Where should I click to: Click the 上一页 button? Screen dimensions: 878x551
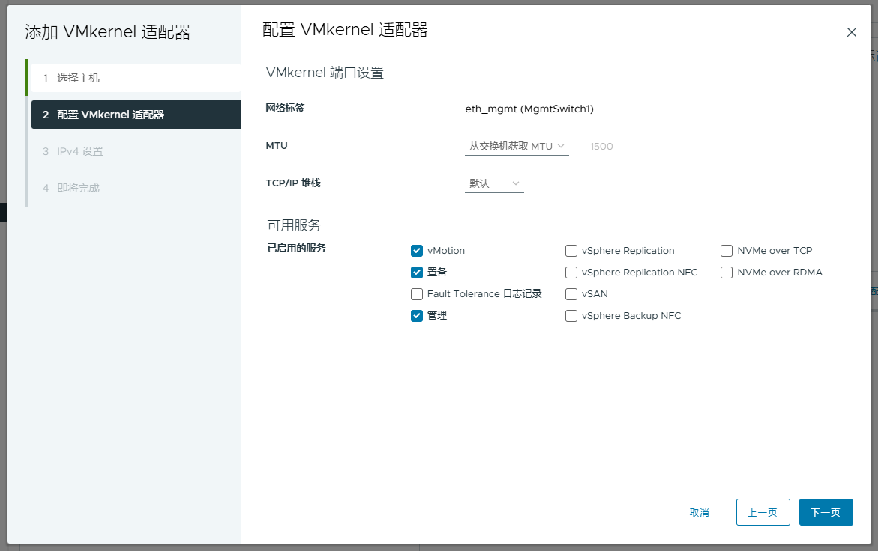click(763, 512)
